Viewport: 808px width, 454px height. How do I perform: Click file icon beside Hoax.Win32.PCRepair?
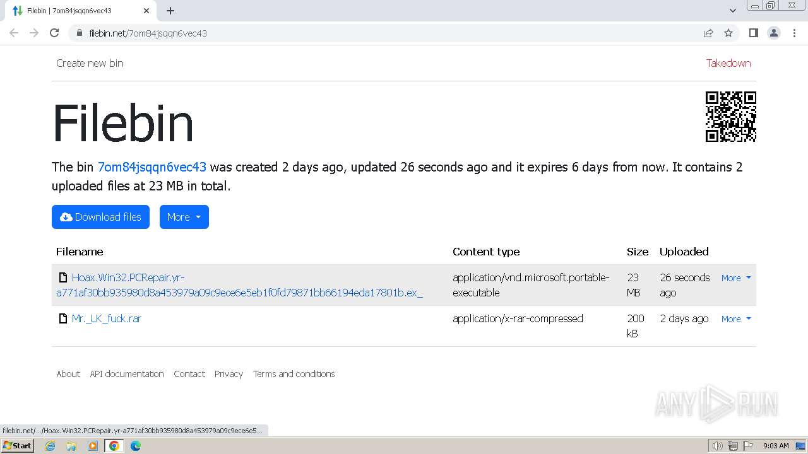tap(62, 277)
